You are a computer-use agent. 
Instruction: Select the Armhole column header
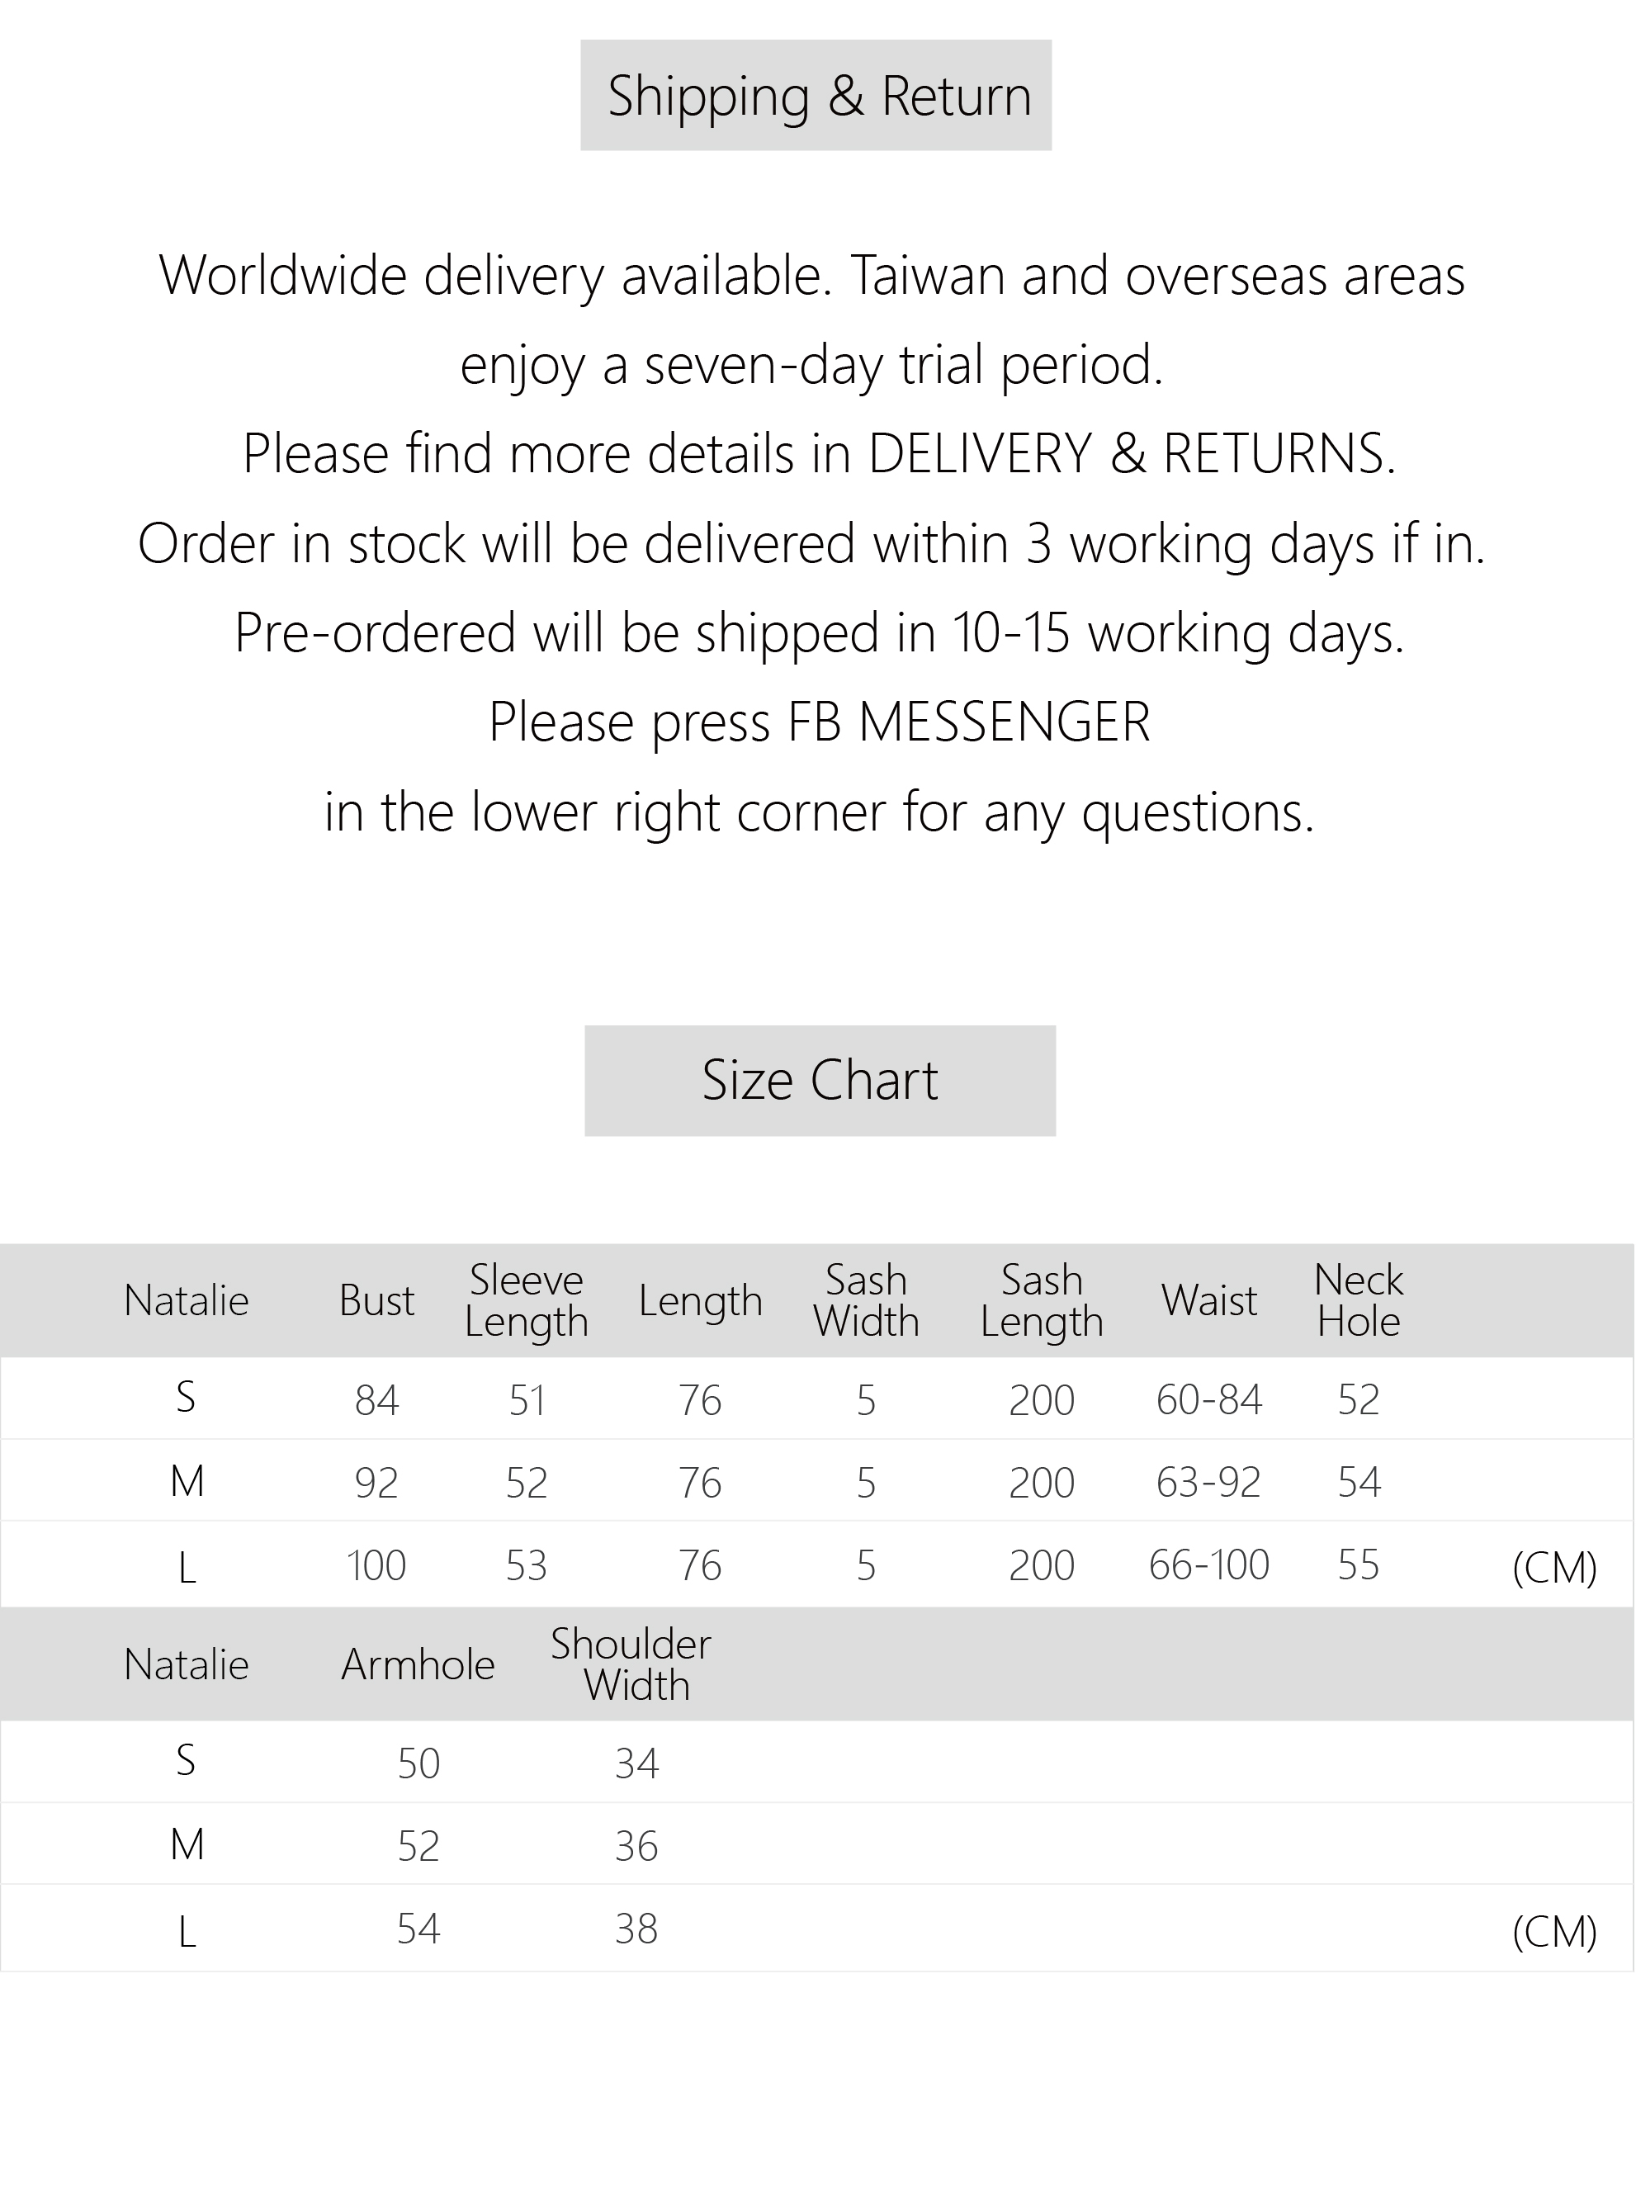[418, 1665]
